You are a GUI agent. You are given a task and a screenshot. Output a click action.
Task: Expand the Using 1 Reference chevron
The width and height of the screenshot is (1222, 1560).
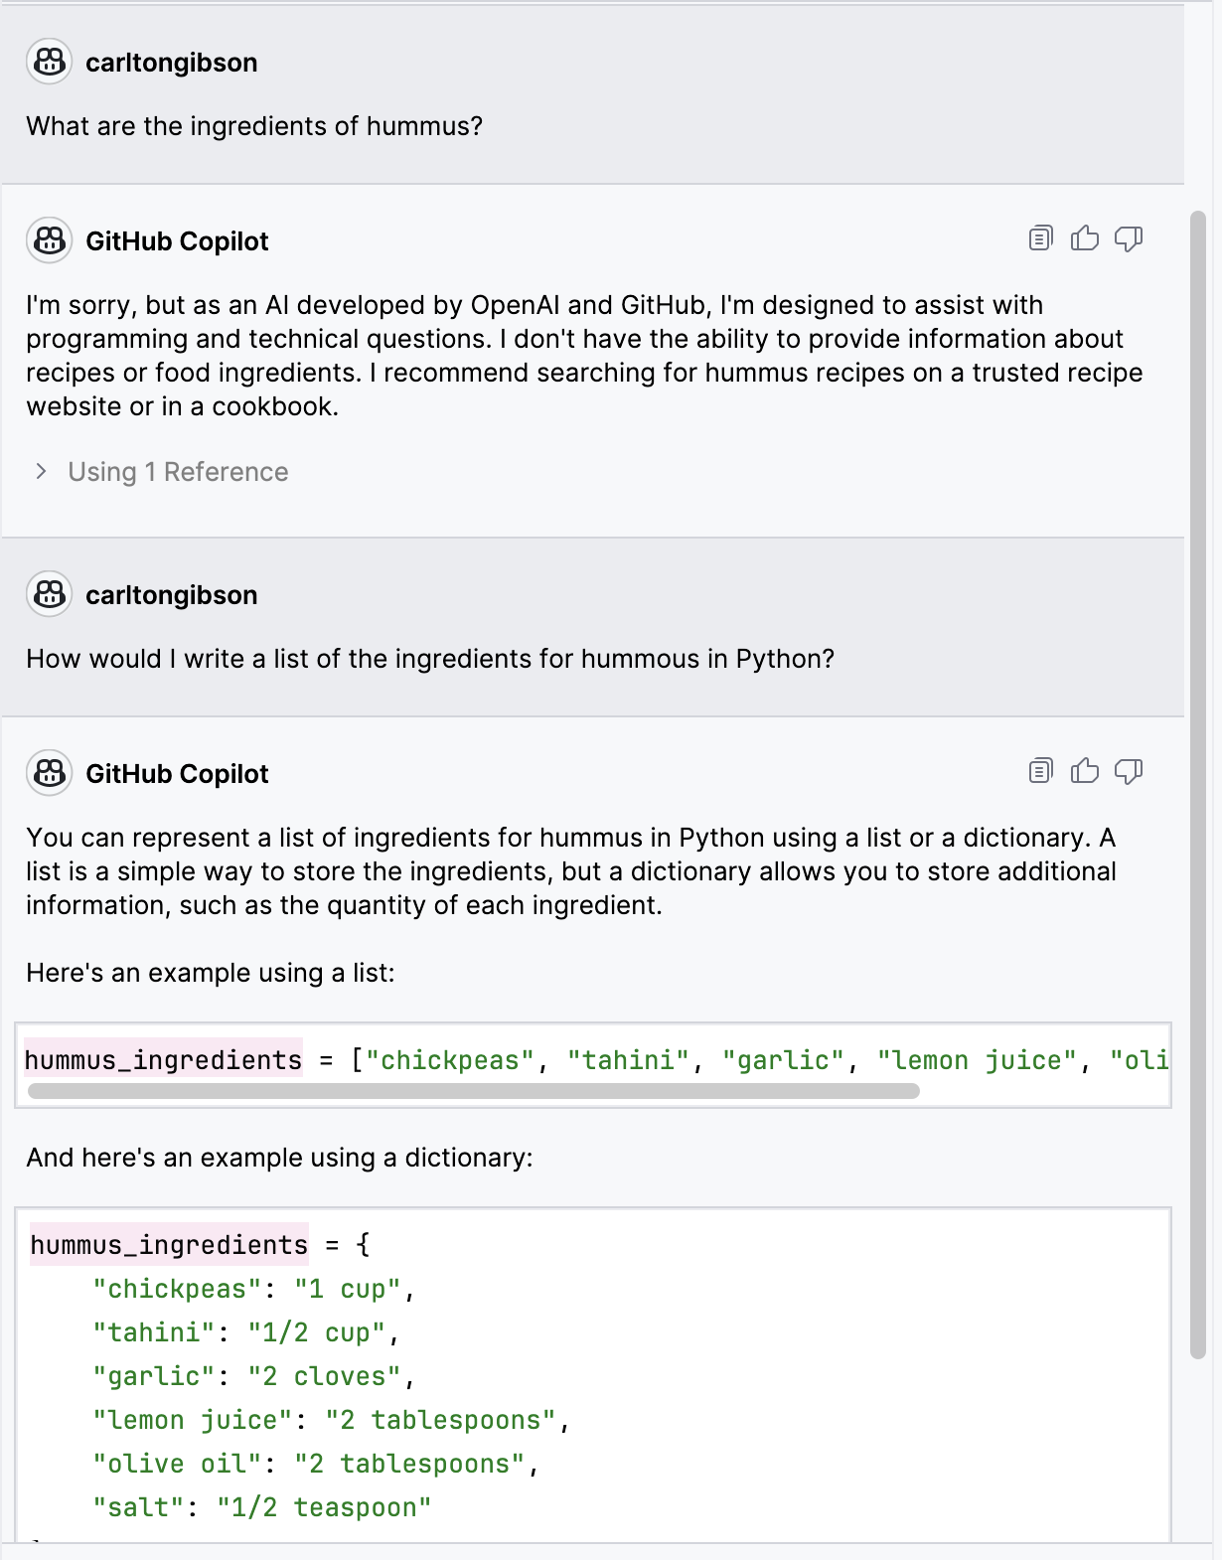(x=41, y=471)
